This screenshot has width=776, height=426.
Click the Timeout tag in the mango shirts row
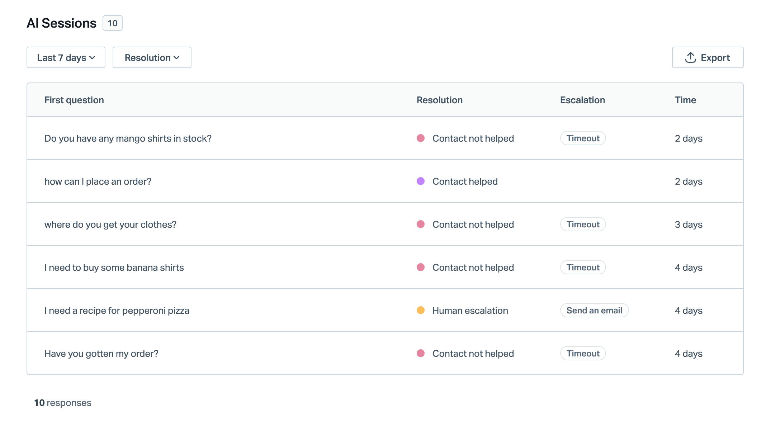click(x=583, y=138)
